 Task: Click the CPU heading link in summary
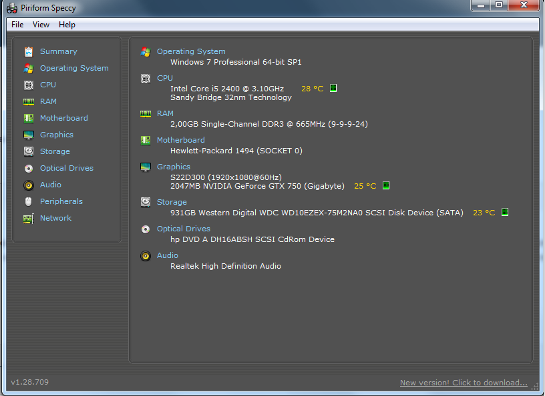pyautogui.click(x=165, y=78)
